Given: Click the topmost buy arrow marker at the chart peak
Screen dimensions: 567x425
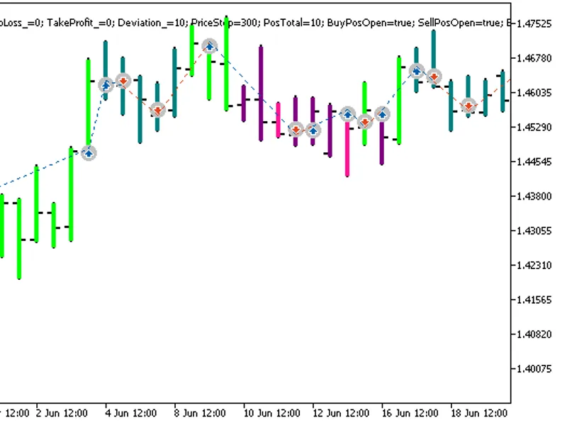Looking at the screenshot, I should point(210,46).
